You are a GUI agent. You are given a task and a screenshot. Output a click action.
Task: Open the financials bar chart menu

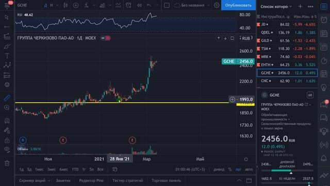pyautogui.click(x=102, y=5)
